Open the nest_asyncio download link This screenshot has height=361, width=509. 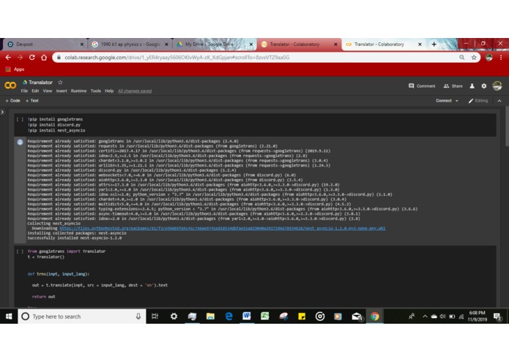tap(223, 228)
